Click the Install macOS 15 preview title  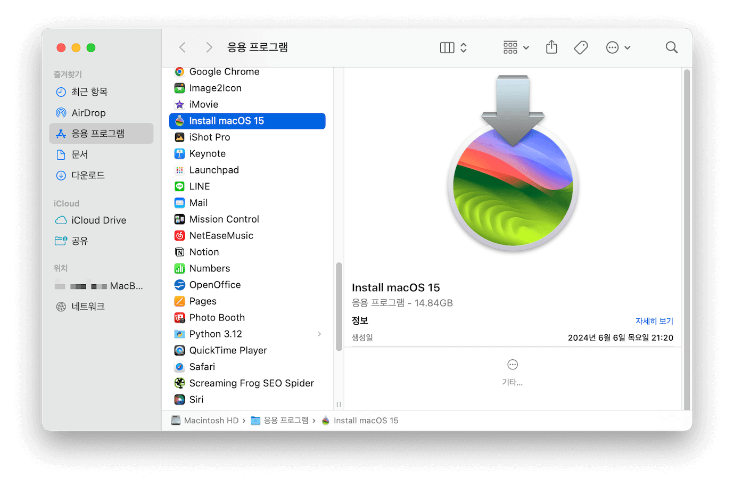396,287
